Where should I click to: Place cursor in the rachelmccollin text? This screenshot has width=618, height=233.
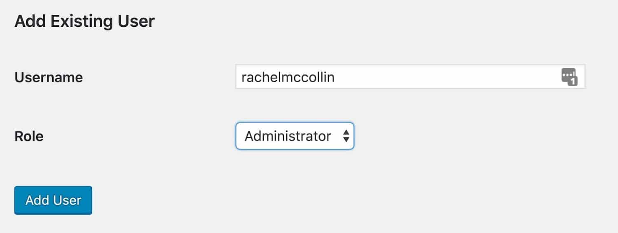288,77
